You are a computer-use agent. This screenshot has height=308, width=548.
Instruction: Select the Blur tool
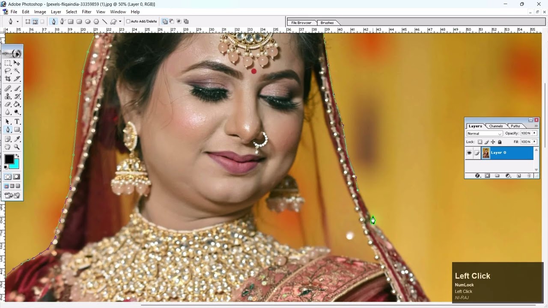click(8, 113)
